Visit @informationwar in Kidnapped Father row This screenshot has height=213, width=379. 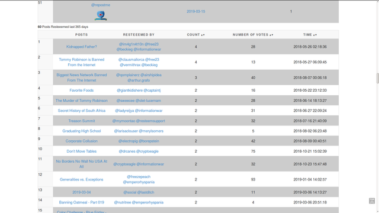pos(147,49)
